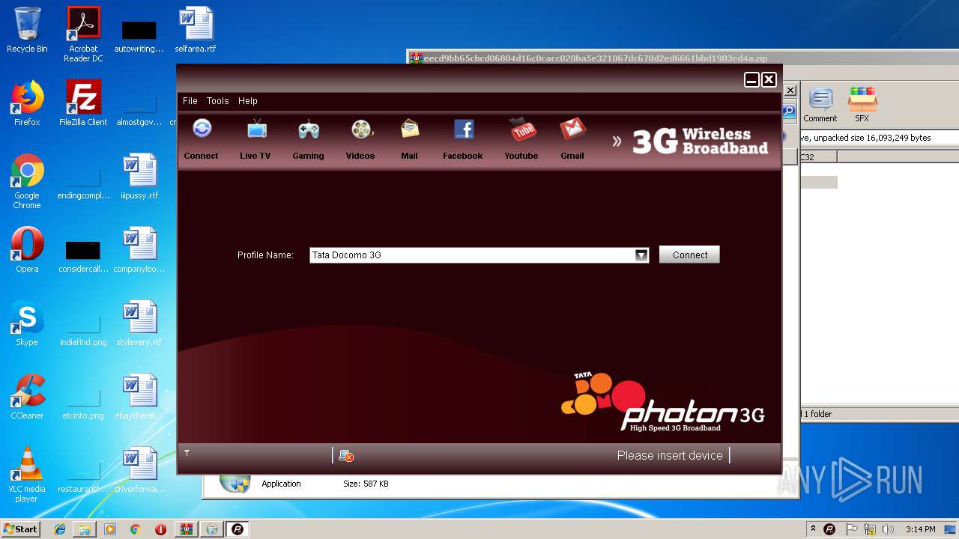
Task: Select the autowriting desktop file
Action: [x=139, y=34]
